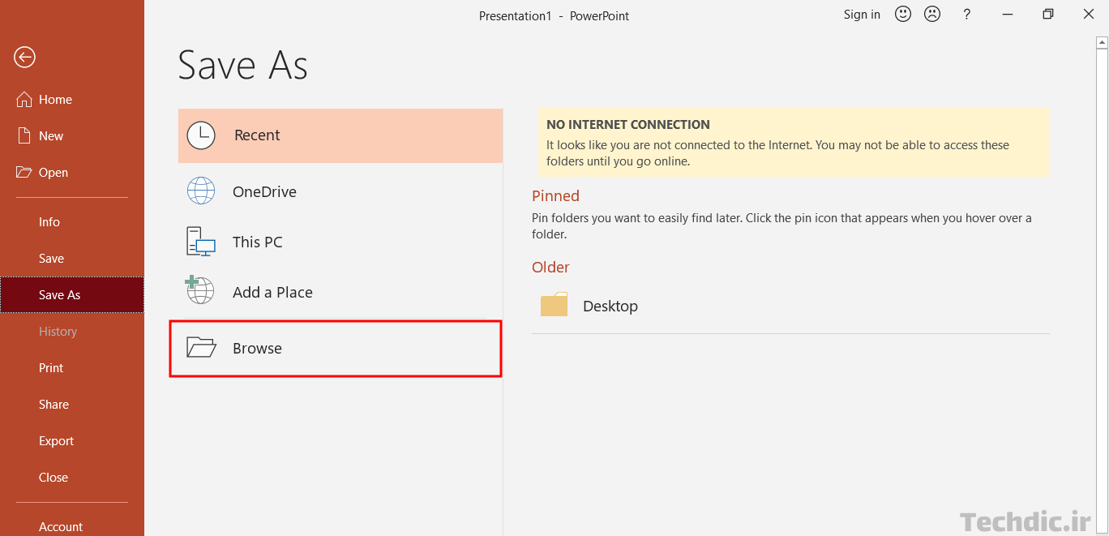Click the Save As page title

[x=243, y=65]
